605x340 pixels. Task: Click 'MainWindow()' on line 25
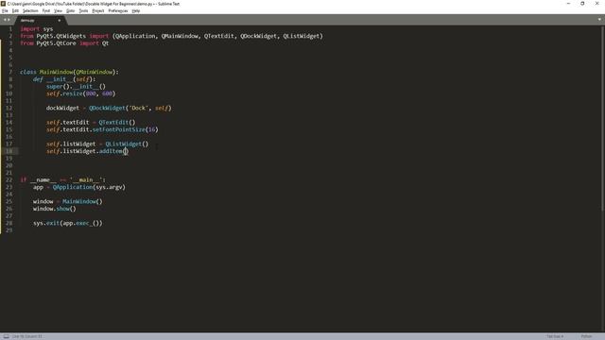[82, 201]
